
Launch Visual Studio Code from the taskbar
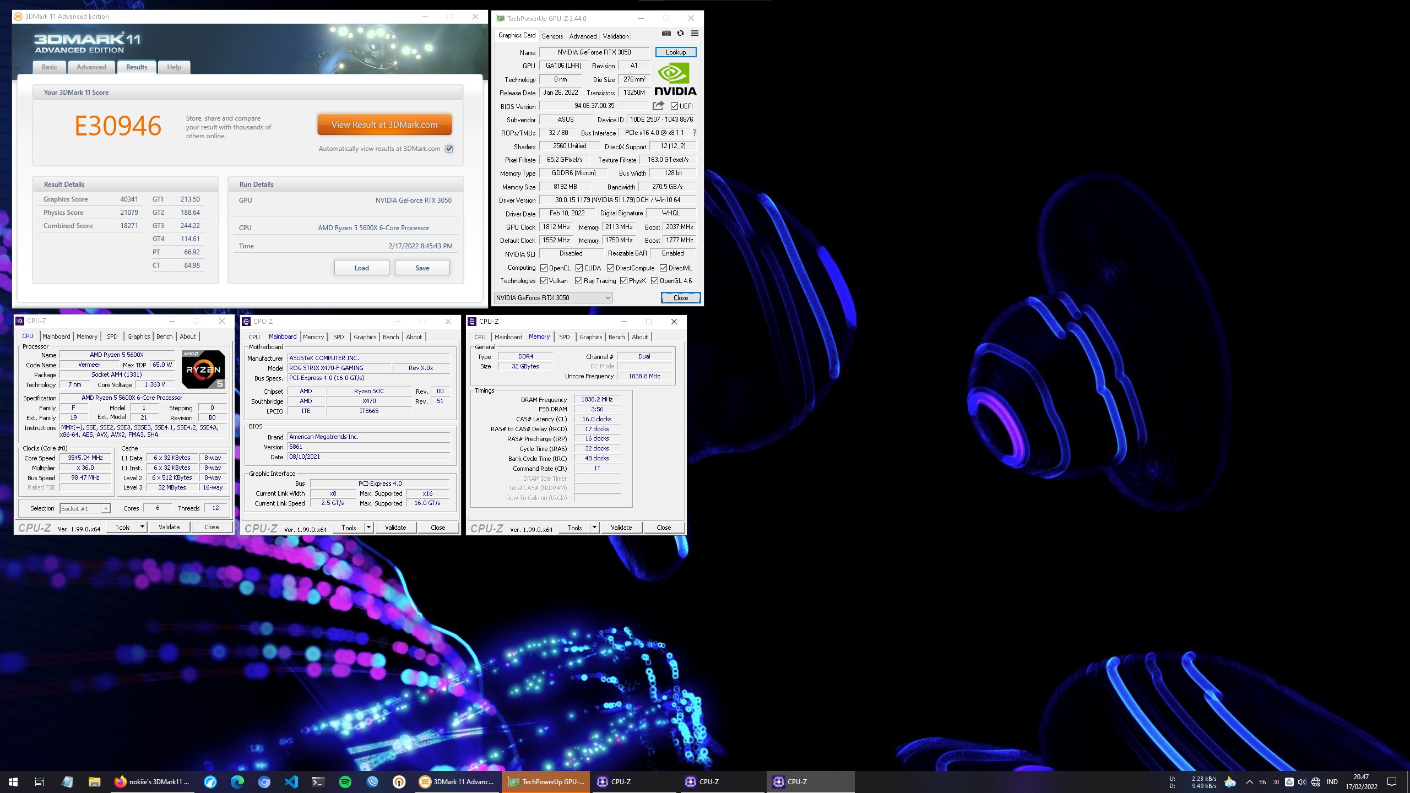291,782
